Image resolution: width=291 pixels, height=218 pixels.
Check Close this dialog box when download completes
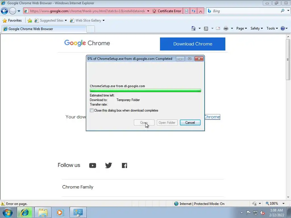pos(92,110)
